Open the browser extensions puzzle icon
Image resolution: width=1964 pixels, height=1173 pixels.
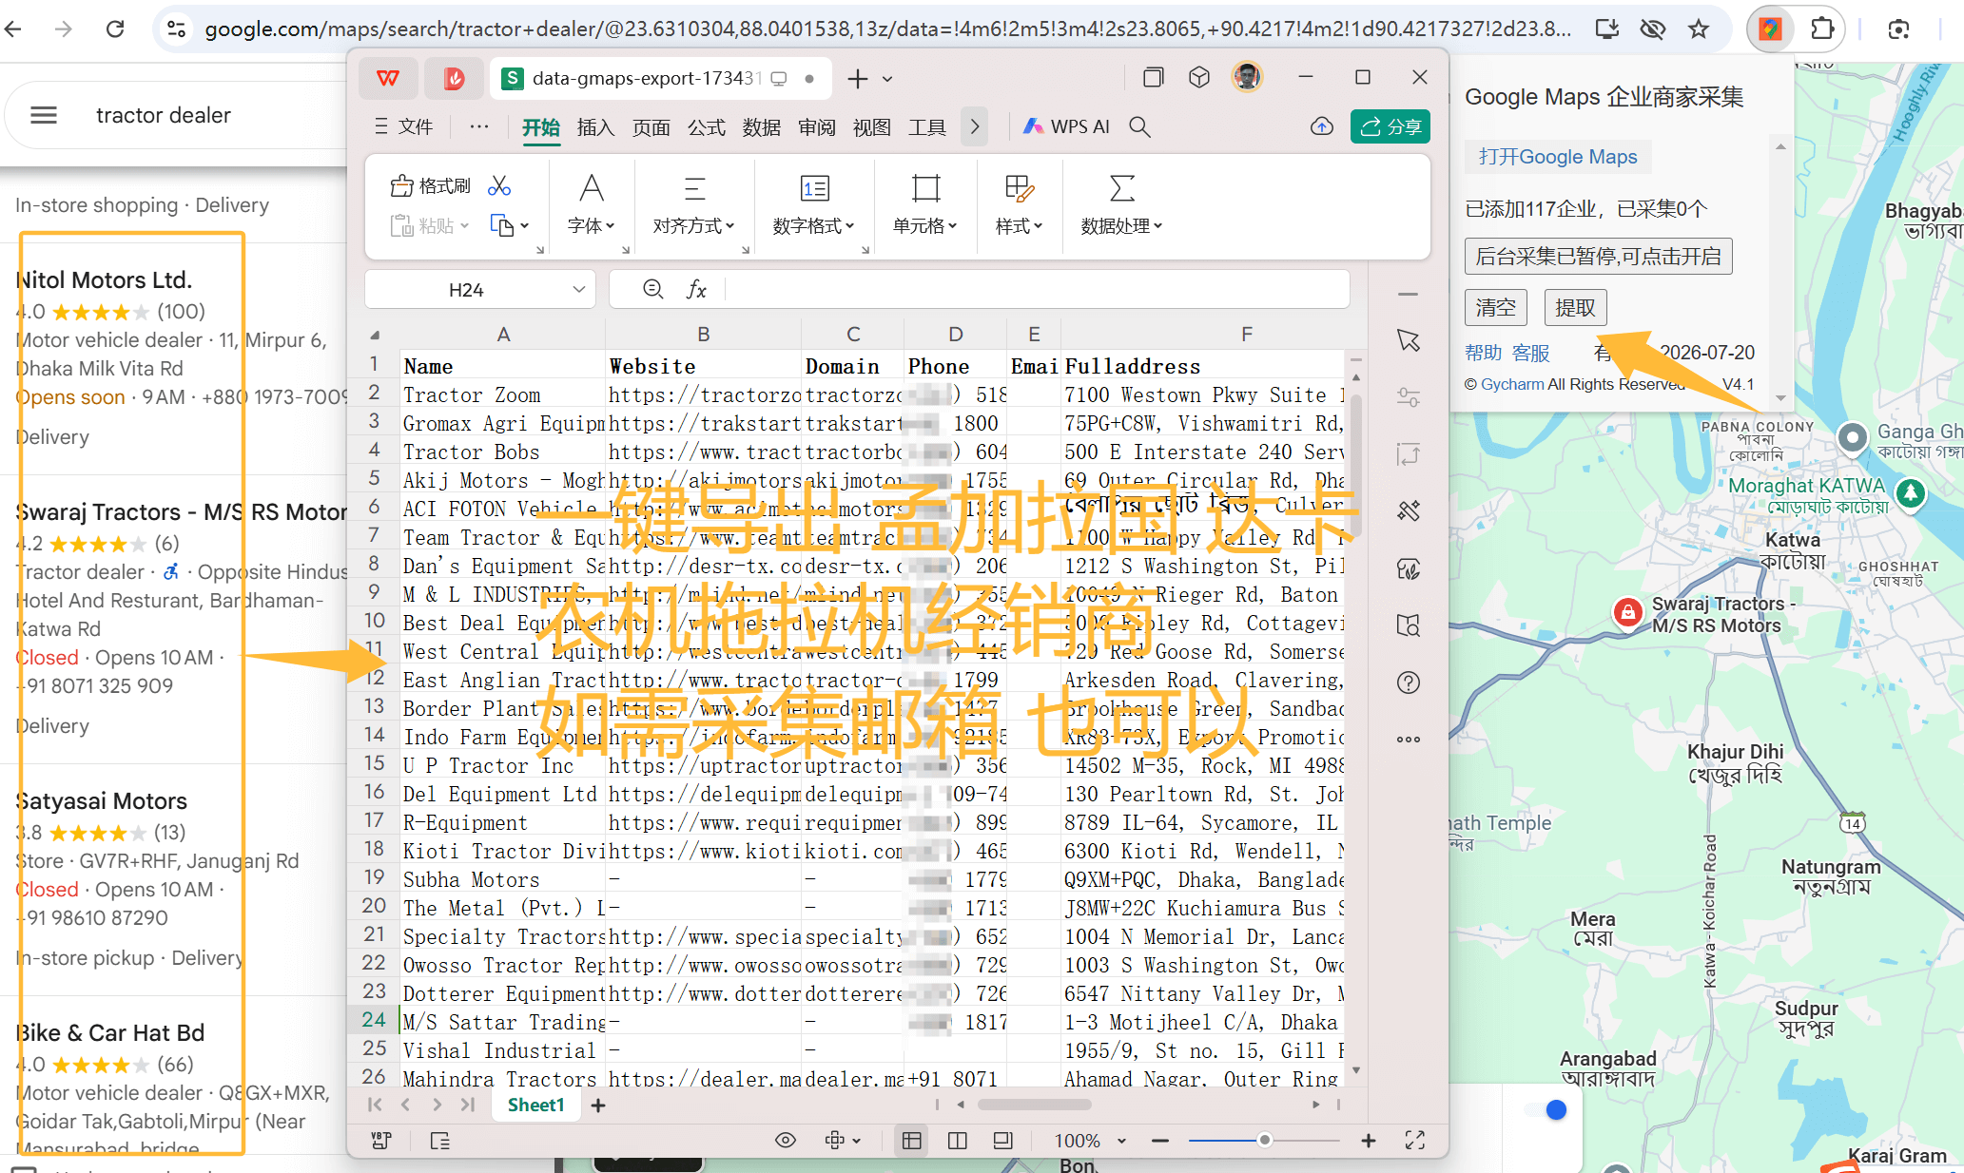click(1820, 29)
